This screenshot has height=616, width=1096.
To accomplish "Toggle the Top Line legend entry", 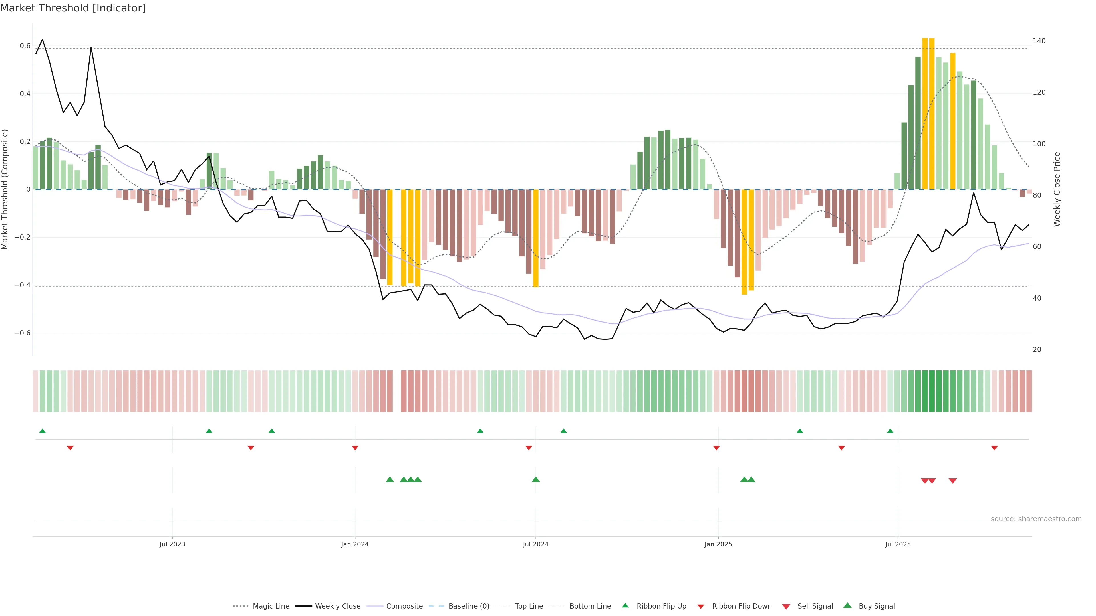I will 529,606.
